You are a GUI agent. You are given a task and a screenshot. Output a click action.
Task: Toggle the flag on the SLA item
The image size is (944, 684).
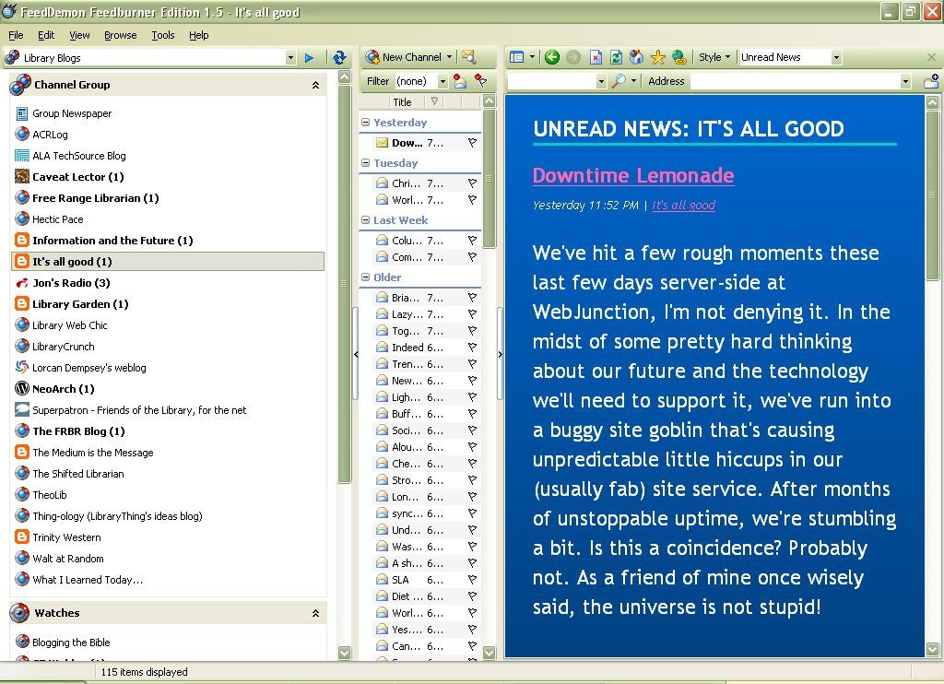472,580
